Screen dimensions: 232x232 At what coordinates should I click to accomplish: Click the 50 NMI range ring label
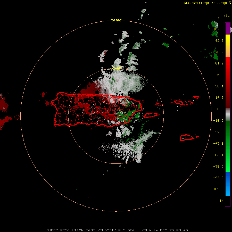116,68
